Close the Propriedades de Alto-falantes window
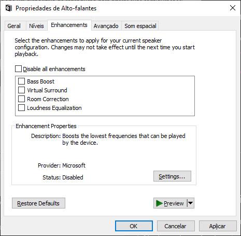The width and height of the screenshot is (241, 236). [233, 8]
